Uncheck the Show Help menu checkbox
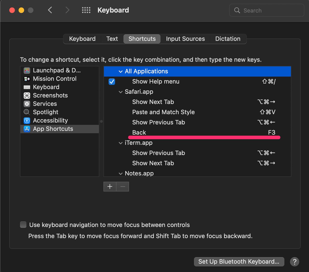 (x=112, y=82)
